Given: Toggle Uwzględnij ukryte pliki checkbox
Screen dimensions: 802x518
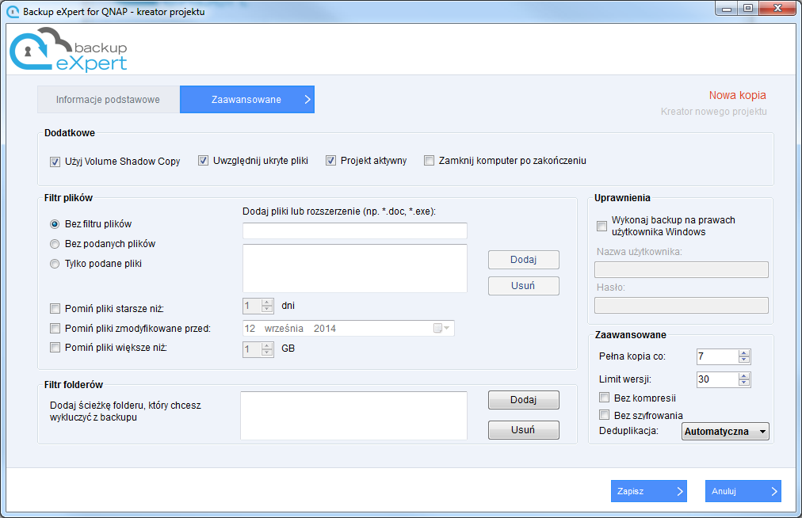Looking at the screenshot, I should point(203,161).
